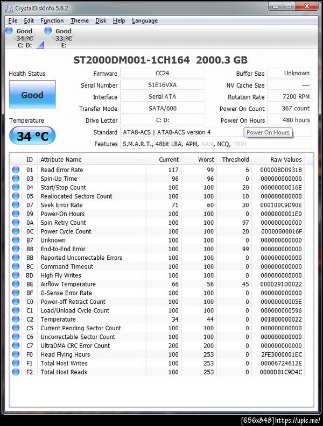Click the CrystalDiskInfo title bar app icon
The width and height of the screenshot is (323, 426).
(9, 8)
